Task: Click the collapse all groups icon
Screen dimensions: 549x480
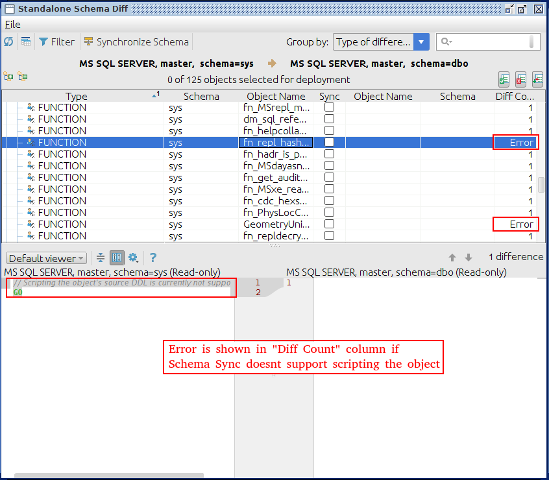Action: (x=23, y=77)
